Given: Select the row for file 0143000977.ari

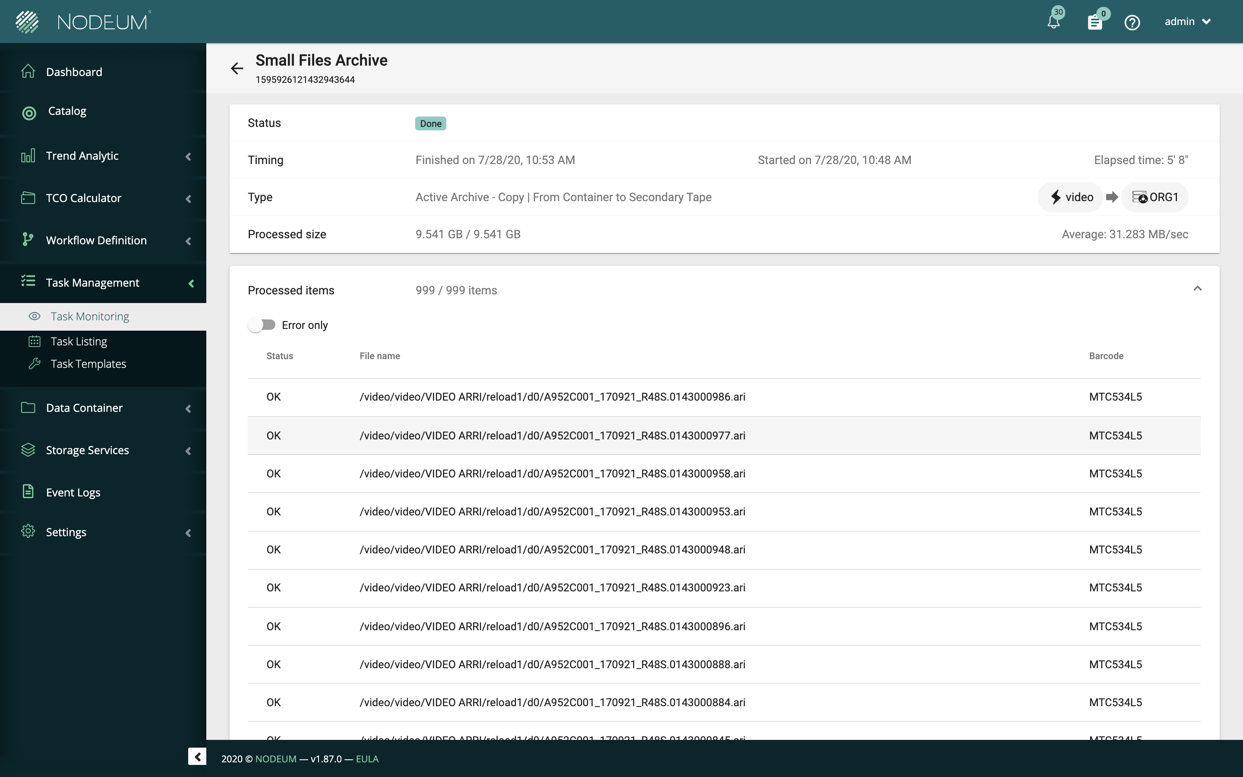Looking at the screenshot, I should pos(552,436).
